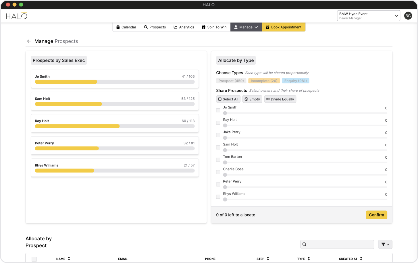This screenshot has width=418, height=263.
Task: Click the Ray Holt 60 / 113 card
Action: coord(115,123)
